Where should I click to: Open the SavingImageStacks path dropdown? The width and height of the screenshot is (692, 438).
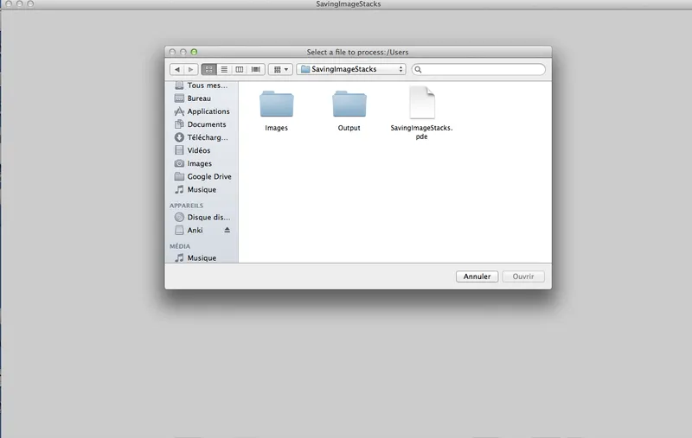351,69
